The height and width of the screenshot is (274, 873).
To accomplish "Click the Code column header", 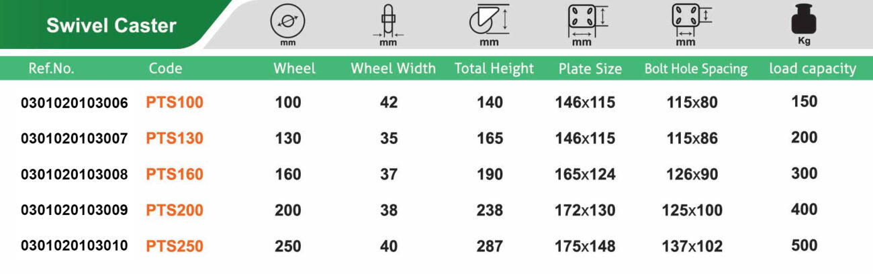I will 165,68.
